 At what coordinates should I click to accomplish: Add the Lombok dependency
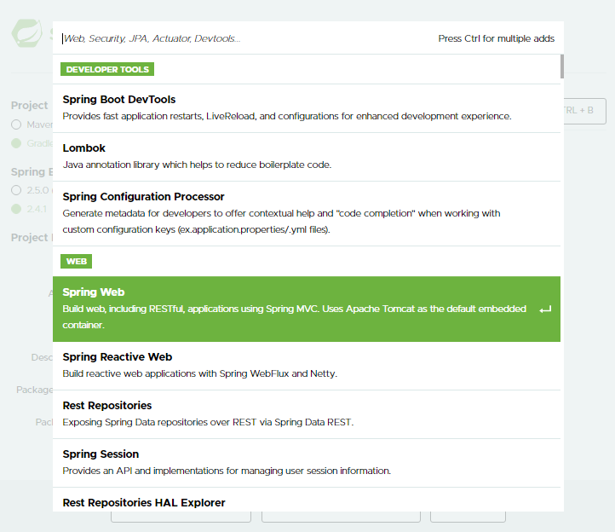coord(307,157)
